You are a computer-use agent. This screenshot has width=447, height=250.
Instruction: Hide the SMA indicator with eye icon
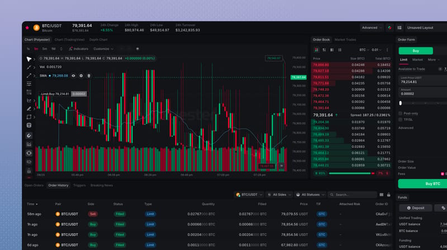(73, 76)
